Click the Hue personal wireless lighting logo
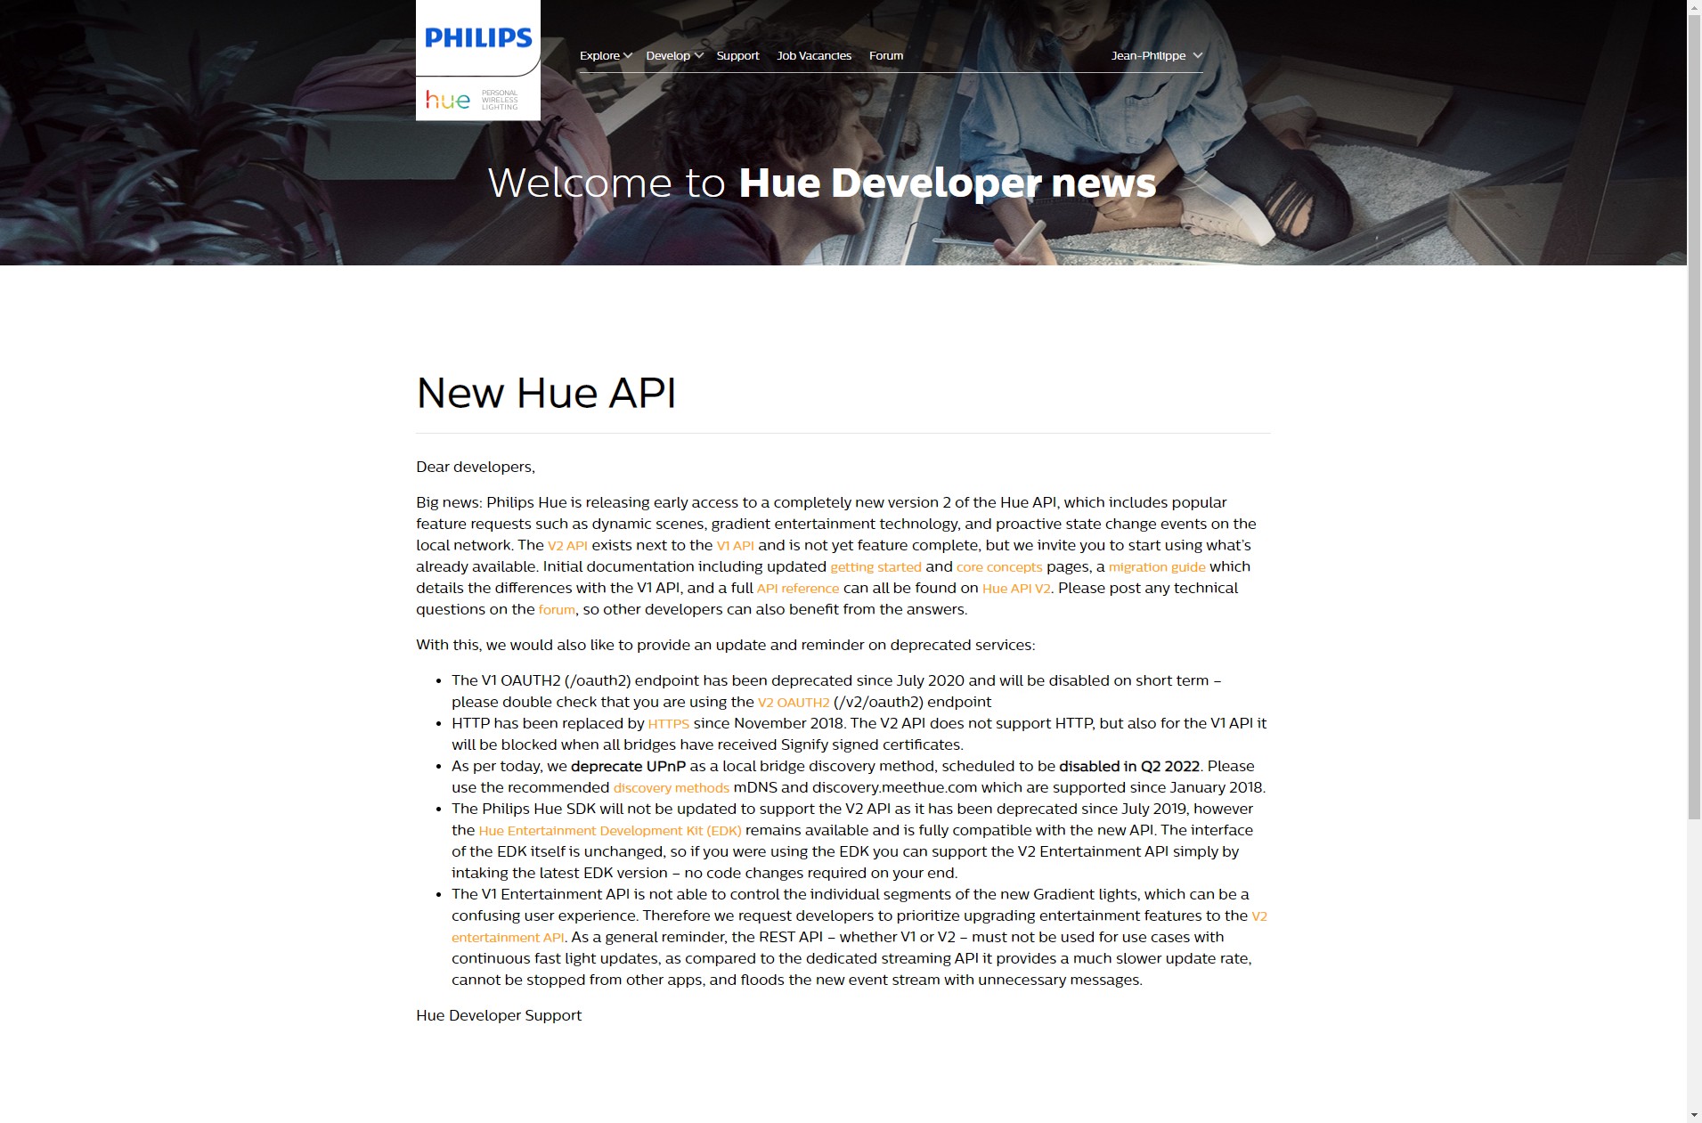Image resolution: width=1702 pixels, height=1123 pixels. pyautogui.click(x=472, y=99)
